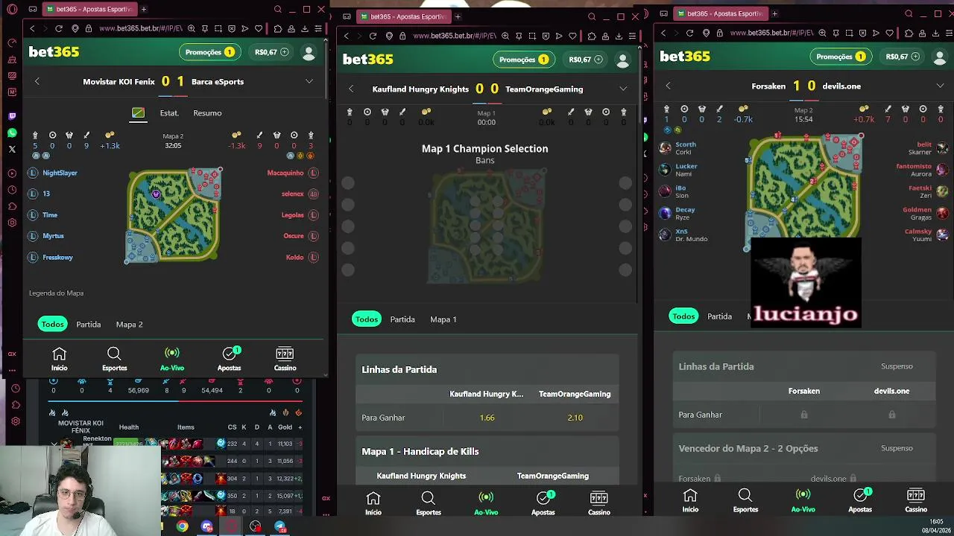Select bet365 tab in right Opera window
954x536 pixels.
[x=720, y=13]
